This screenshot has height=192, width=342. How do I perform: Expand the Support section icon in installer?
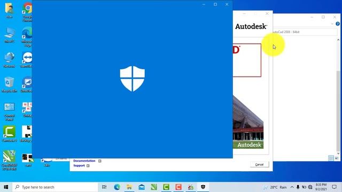[x=88, y=166]
